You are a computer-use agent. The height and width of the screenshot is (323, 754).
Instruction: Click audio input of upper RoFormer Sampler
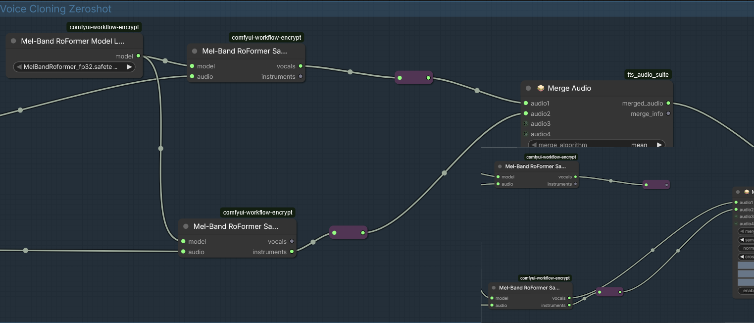[192, 76]
